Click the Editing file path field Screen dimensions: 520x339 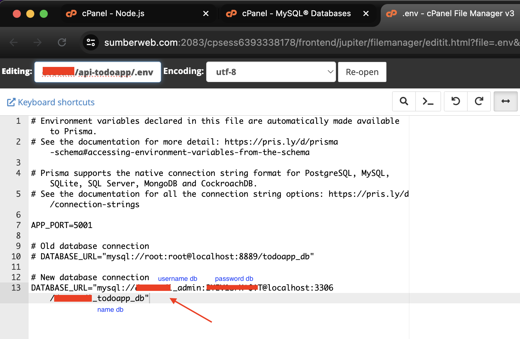[x=98, y=72]
